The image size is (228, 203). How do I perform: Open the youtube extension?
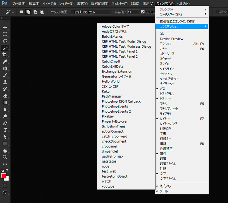coord(126,186)
